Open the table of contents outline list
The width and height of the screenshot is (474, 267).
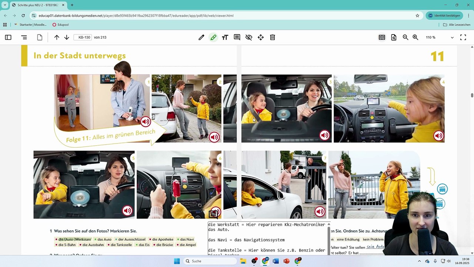click(24, 37)
